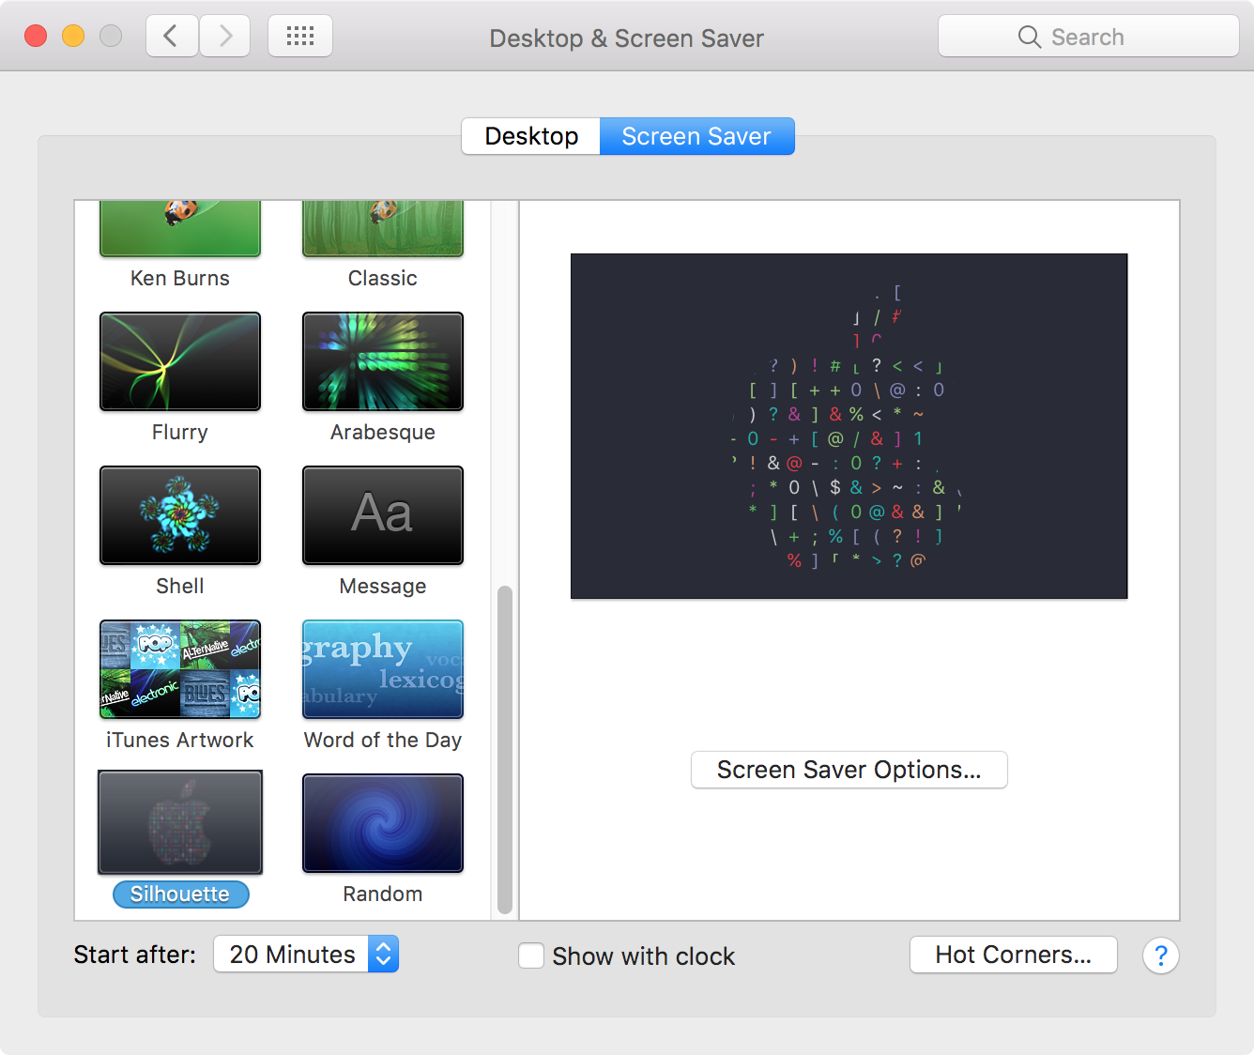Click the Flurry label

click(x=180, y=433)
